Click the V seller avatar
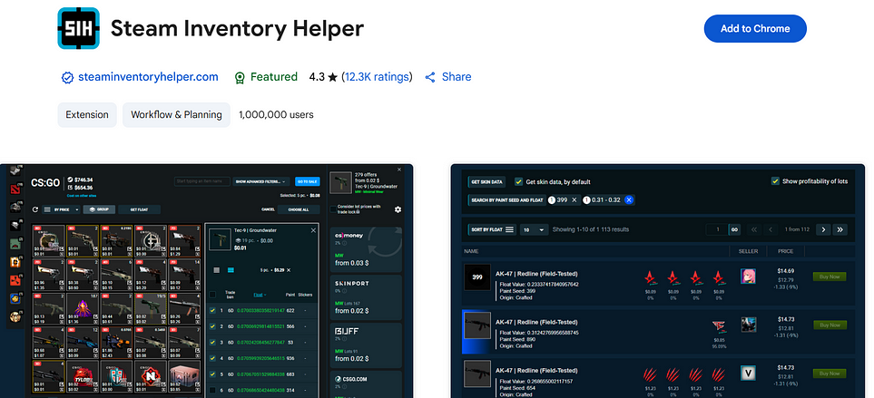Image resolution: width=874 pixels, height=398 pixels. pos(748,373)
